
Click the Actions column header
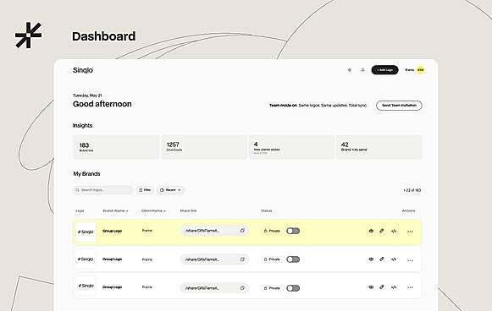[x=408, y=210]
